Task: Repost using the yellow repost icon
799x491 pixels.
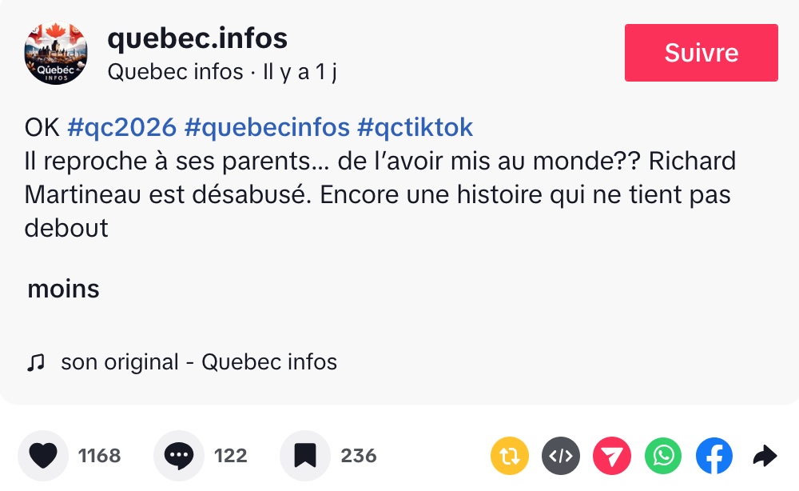Action: 510,456
